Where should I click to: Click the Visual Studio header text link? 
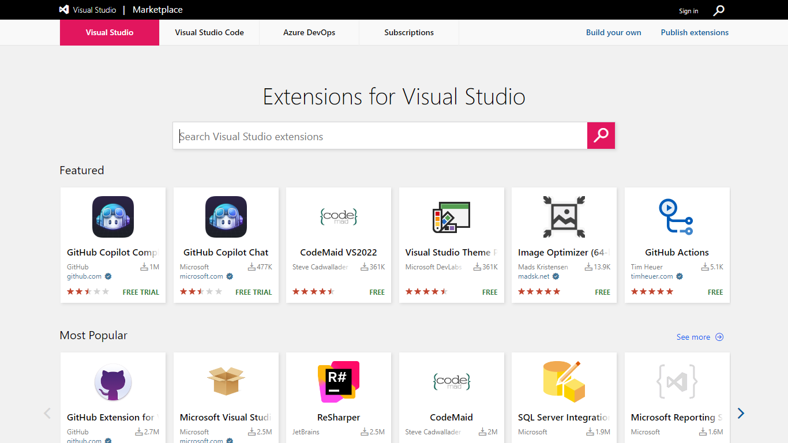95,10
